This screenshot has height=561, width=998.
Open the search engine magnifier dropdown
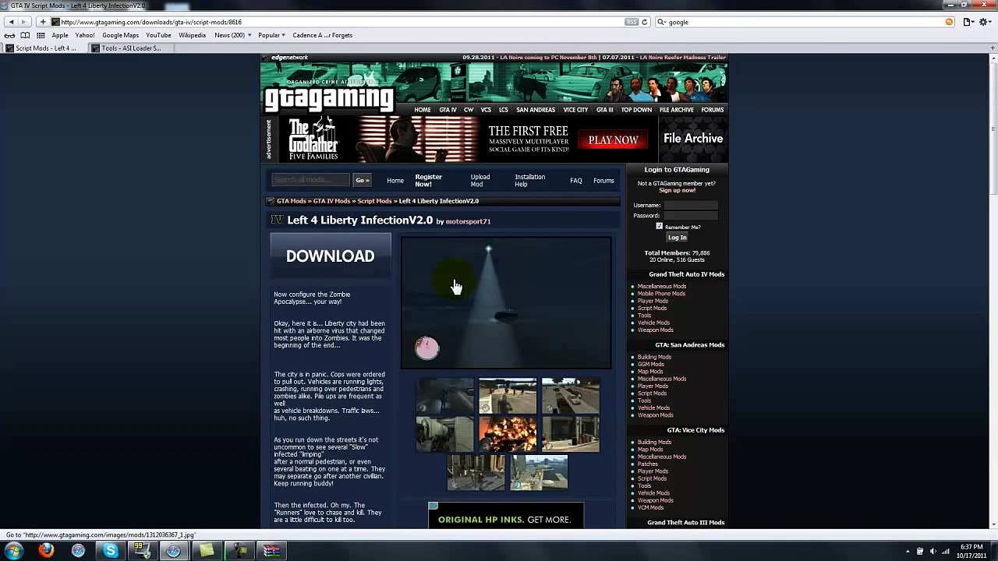click(x=662, y=22)
